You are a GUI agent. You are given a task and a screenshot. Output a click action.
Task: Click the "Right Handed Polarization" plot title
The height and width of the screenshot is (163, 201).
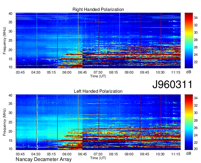pyautogui.click(x=98, y=9)
